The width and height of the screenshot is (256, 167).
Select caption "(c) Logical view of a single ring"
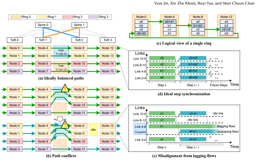click(184, 43)
